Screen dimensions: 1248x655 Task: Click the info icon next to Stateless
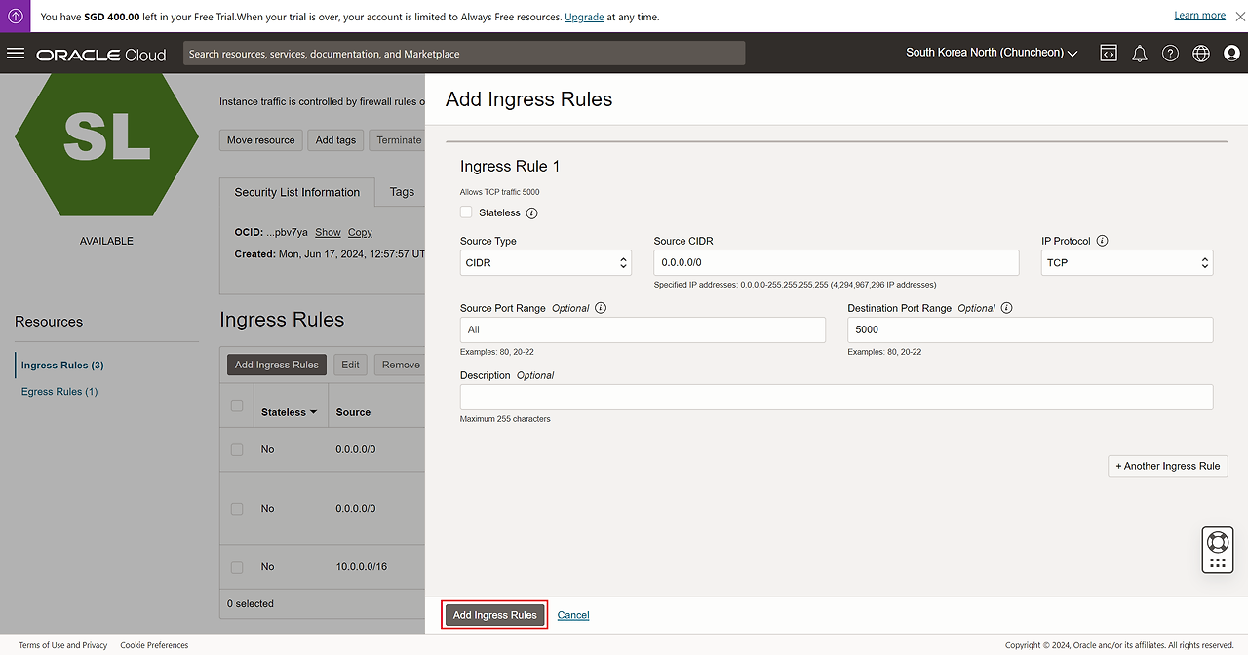point(531,212)
